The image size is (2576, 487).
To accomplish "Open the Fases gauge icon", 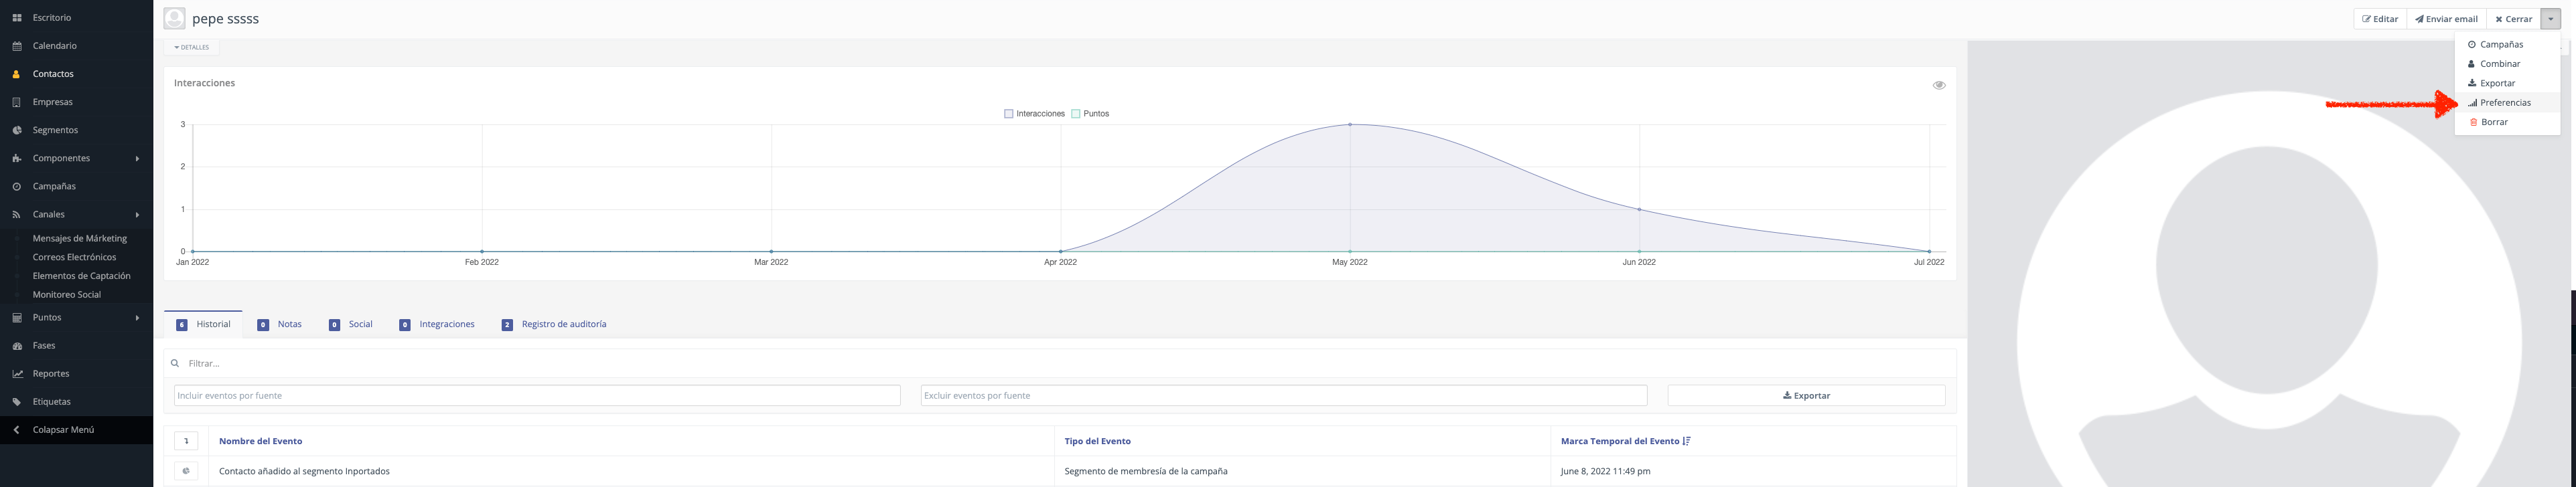I will pos(17,345).
